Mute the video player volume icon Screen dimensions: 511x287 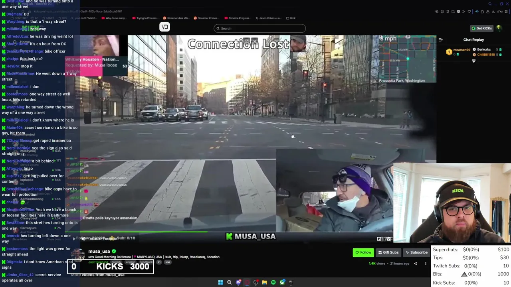coord(83,239)
